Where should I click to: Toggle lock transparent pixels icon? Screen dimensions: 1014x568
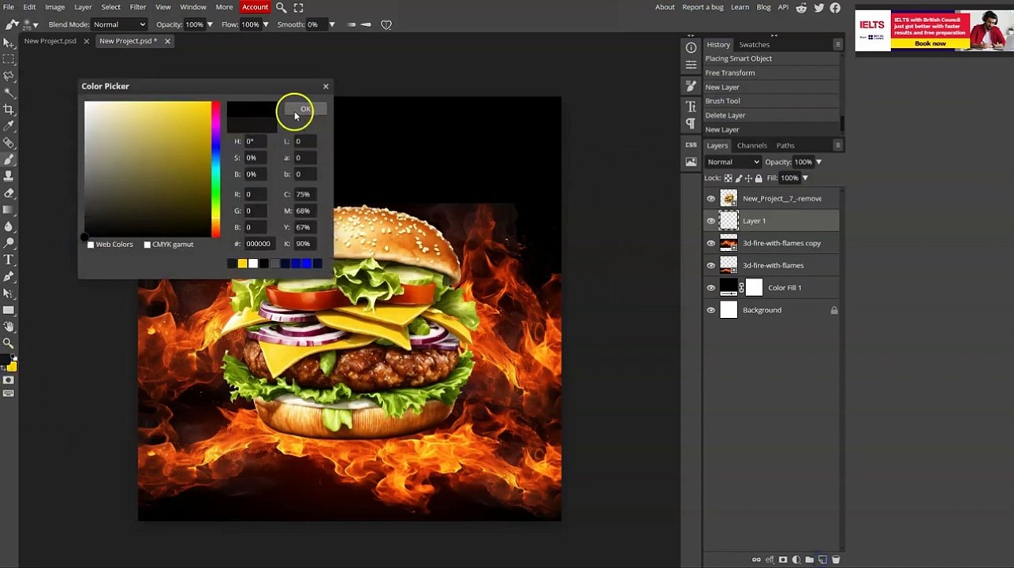click(x=728, y=178)
